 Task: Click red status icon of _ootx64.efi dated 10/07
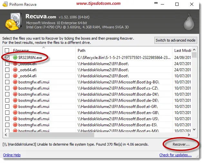point(15,76)
